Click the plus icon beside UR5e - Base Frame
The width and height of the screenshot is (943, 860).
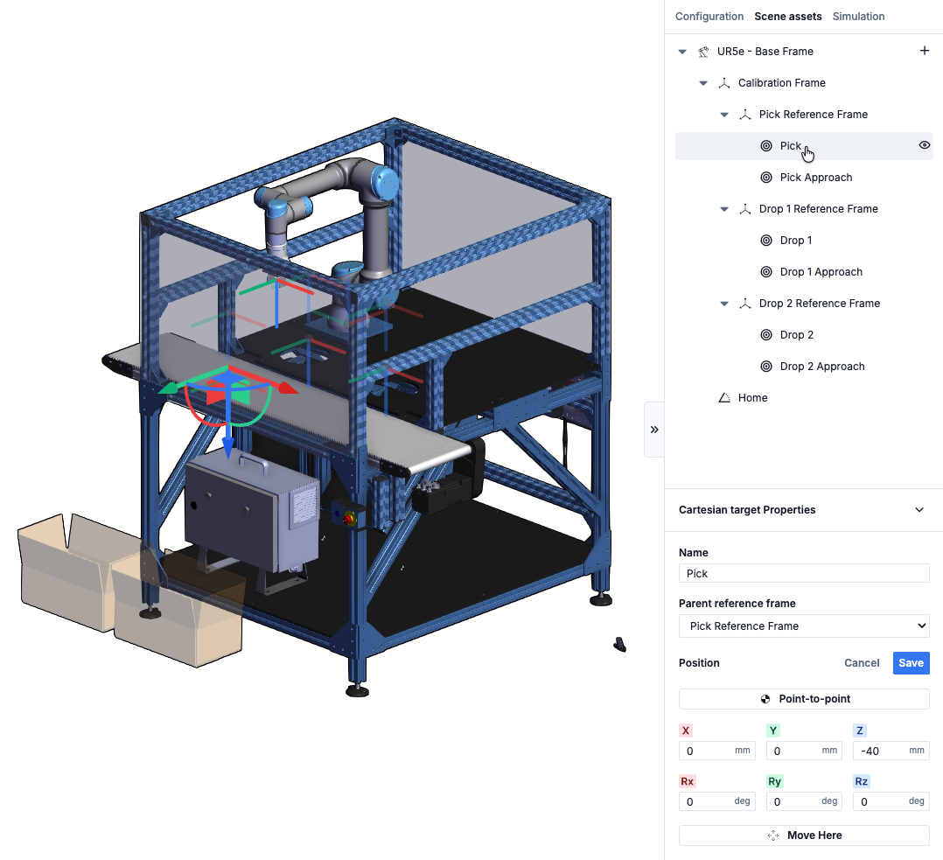[x=925, y=51]
